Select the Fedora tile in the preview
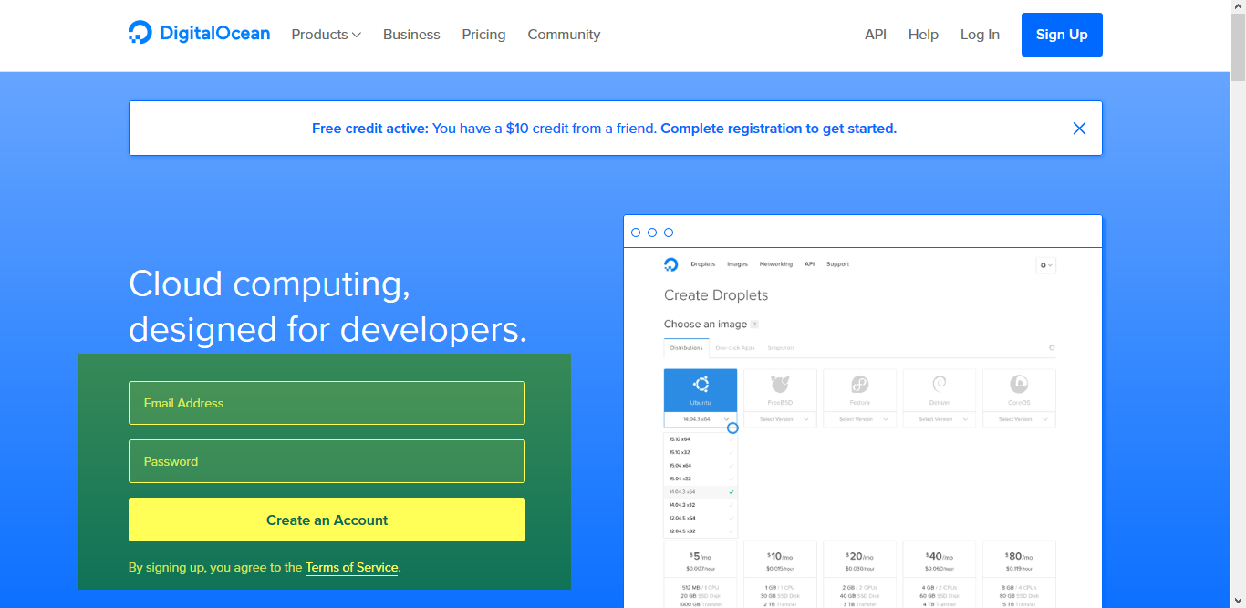 [x=859, y=390]
